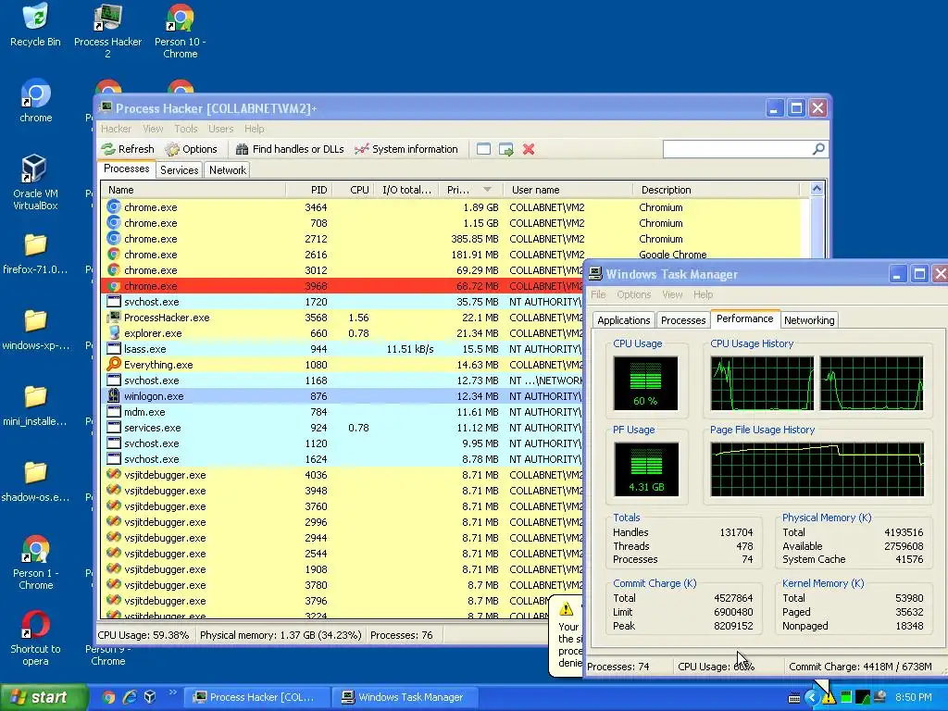Click the red X terminate icon
This screenshot has width=948, height=711.
point(529,149)
